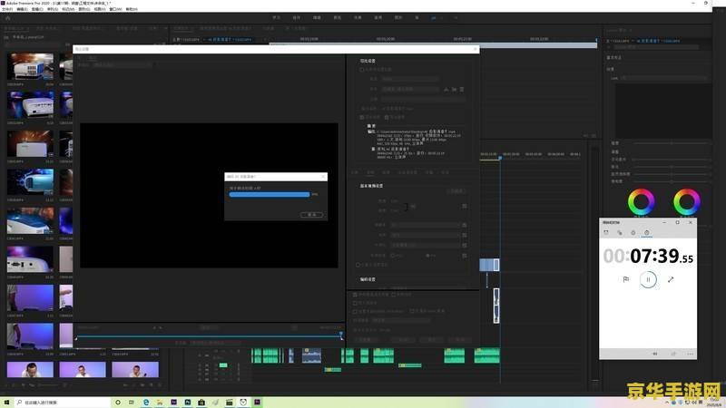Click the delete preset trash icon
The height and width of the screenshot is (408, 726).
click(462, 89)
